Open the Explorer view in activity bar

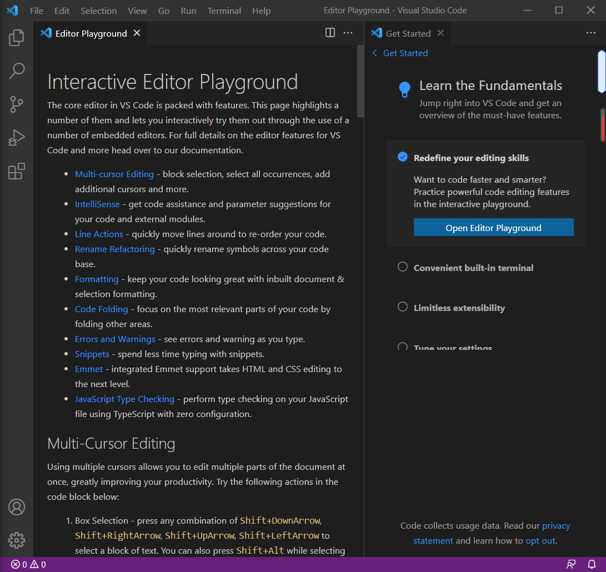16,38
